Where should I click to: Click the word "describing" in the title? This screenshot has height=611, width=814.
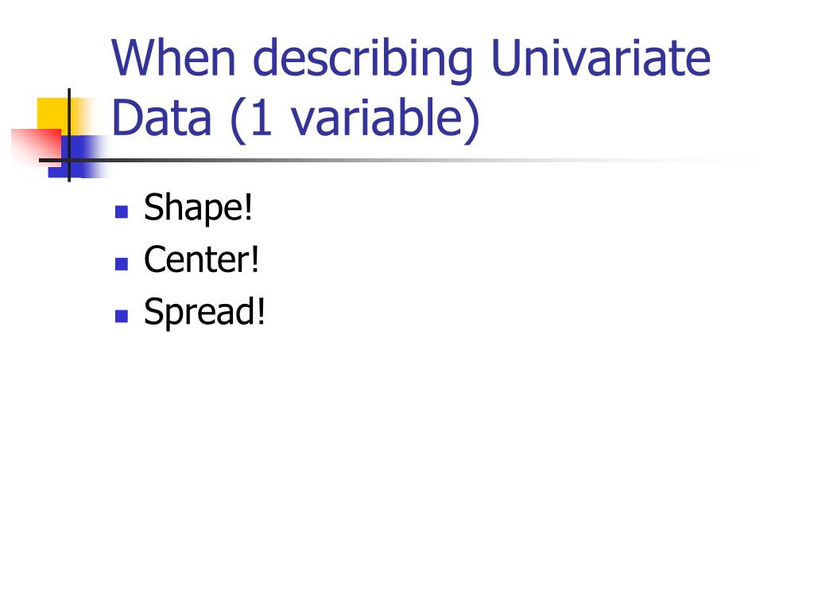[x=362, y=60]
